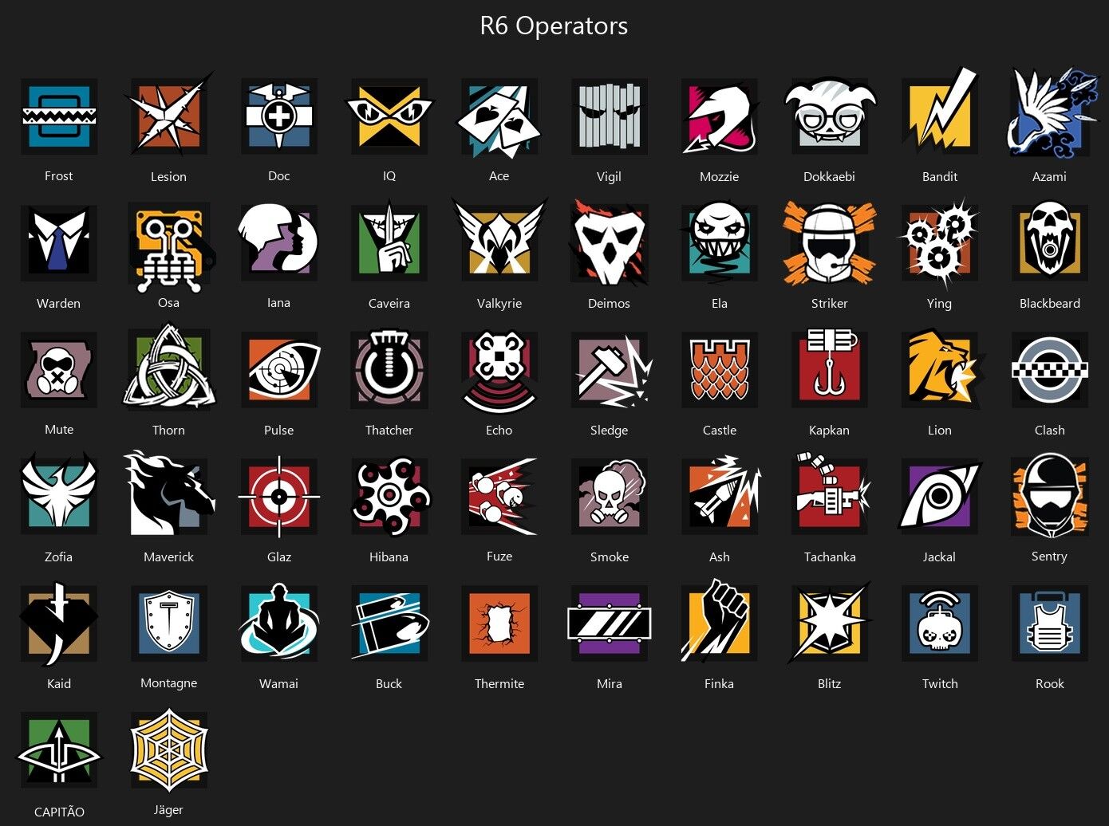Click the Caveira operator icon
This screenshot has width=1109, height=826.
click(389, 243)
